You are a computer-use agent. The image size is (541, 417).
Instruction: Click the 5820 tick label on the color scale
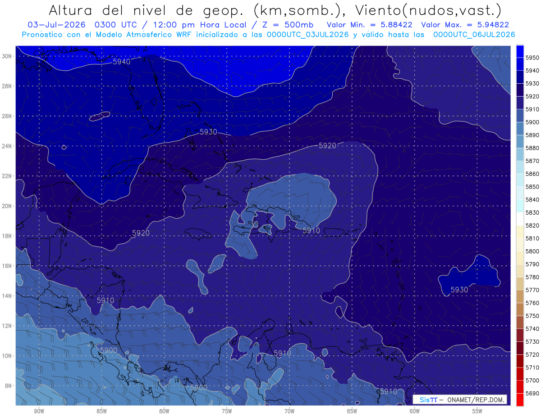point(532,225)
